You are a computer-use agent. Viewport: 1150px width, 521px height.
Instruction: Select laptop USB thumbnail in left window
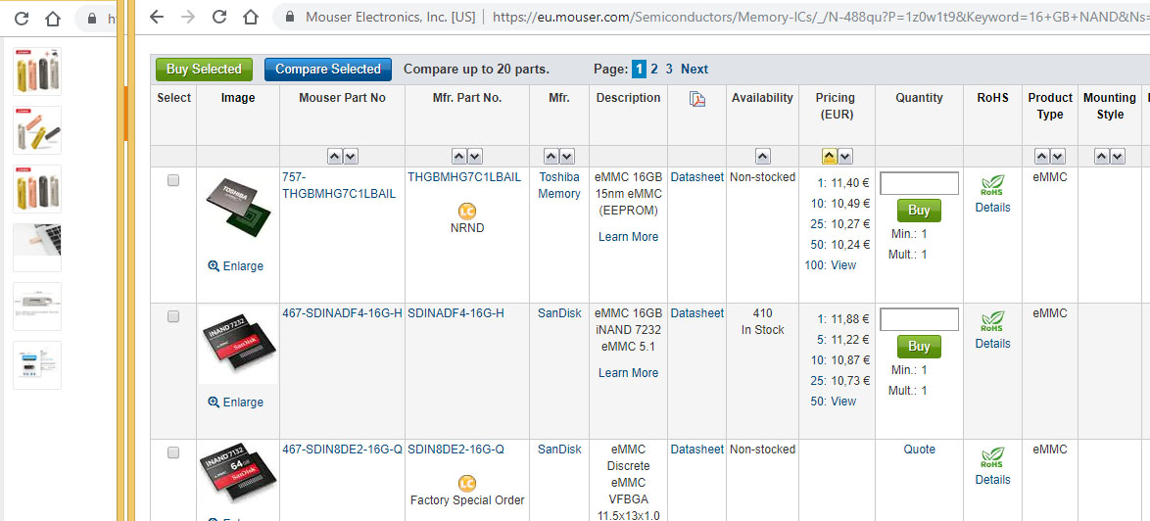[x=37, y=248]
